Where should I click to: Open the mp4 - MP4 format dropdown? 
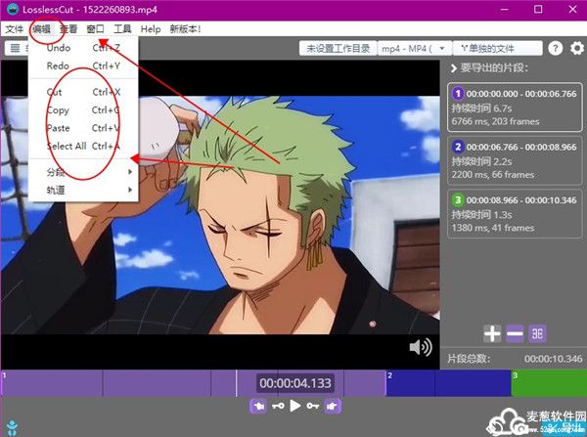(x=415, y=49)
